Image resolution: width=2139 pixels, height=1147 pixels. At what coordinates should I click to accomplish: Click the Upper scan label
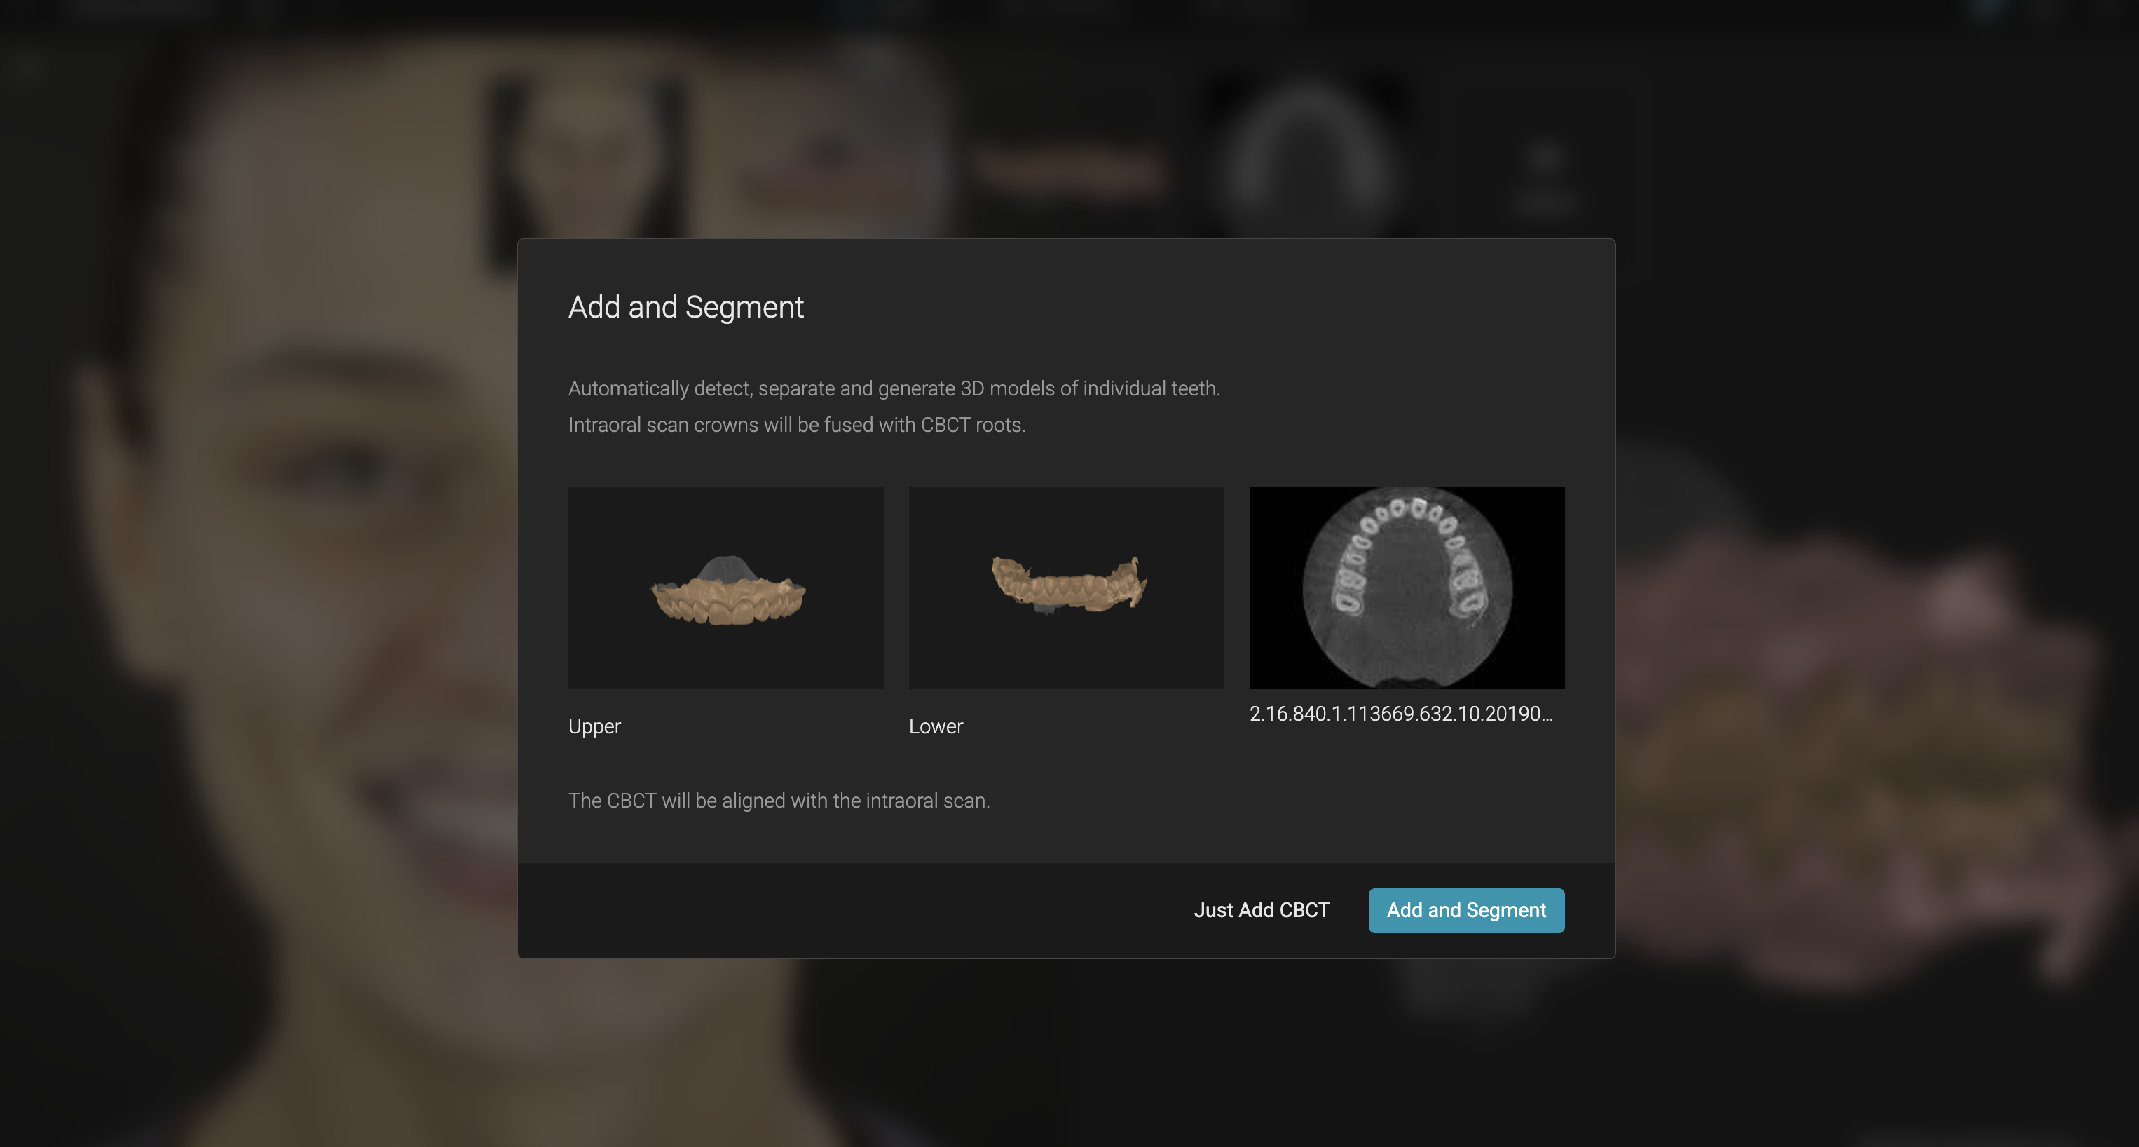(x=594, y=726)
